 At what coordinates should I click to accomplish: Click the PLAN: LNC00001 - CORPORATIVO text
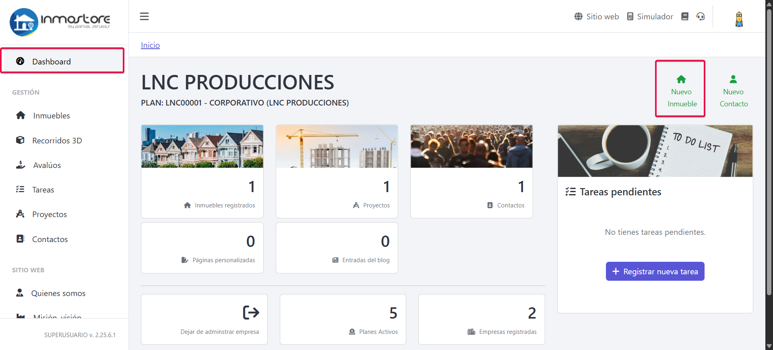pyautogui.click(x=245, y=103)
